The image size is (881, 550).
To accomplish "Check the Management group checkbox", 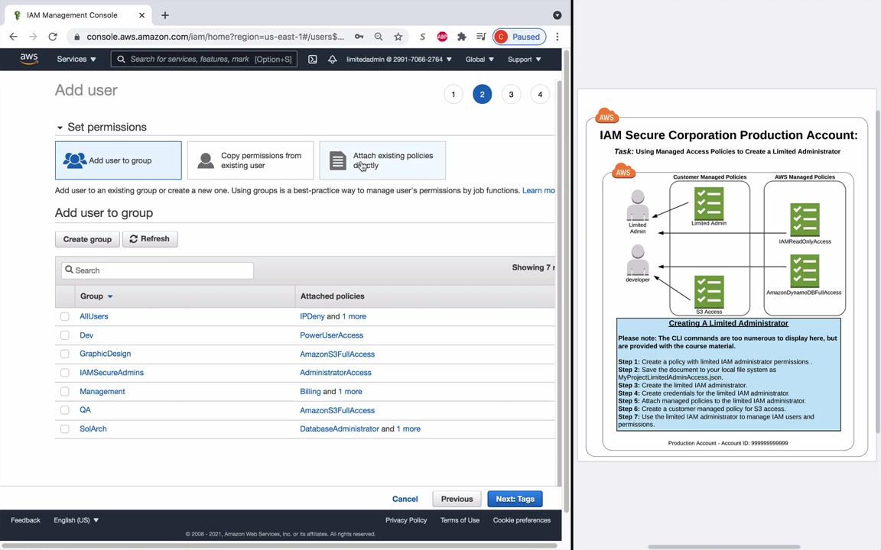I will click(x=64, y=391).
